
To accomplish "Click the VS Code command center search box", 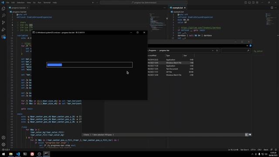I will [x=144, y=3].
